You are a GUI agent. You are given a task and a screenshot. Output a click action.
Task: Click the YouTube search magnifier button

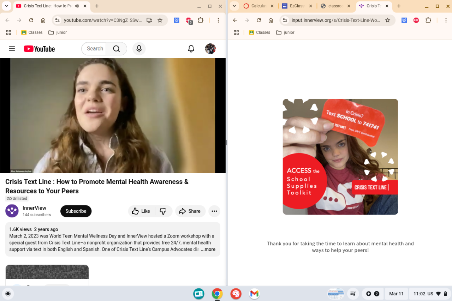(x=117, y=49)
